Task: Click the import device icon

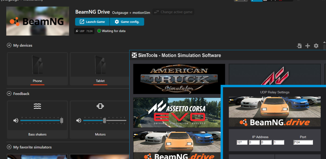Action: [299, 46]
